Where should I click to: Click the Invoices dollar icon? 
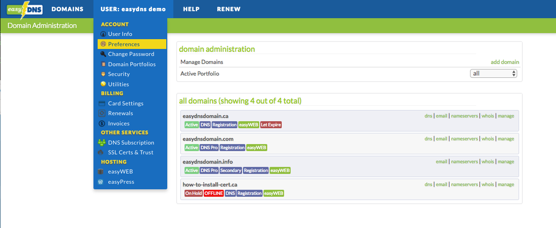[x=102, y=124]
